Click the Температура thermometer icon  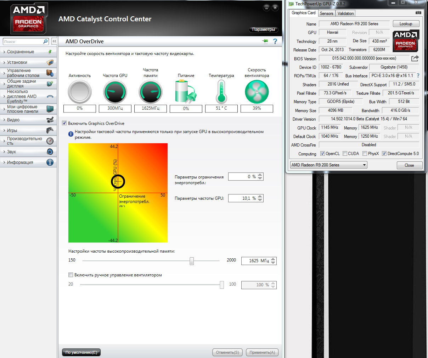coord(221,92)
